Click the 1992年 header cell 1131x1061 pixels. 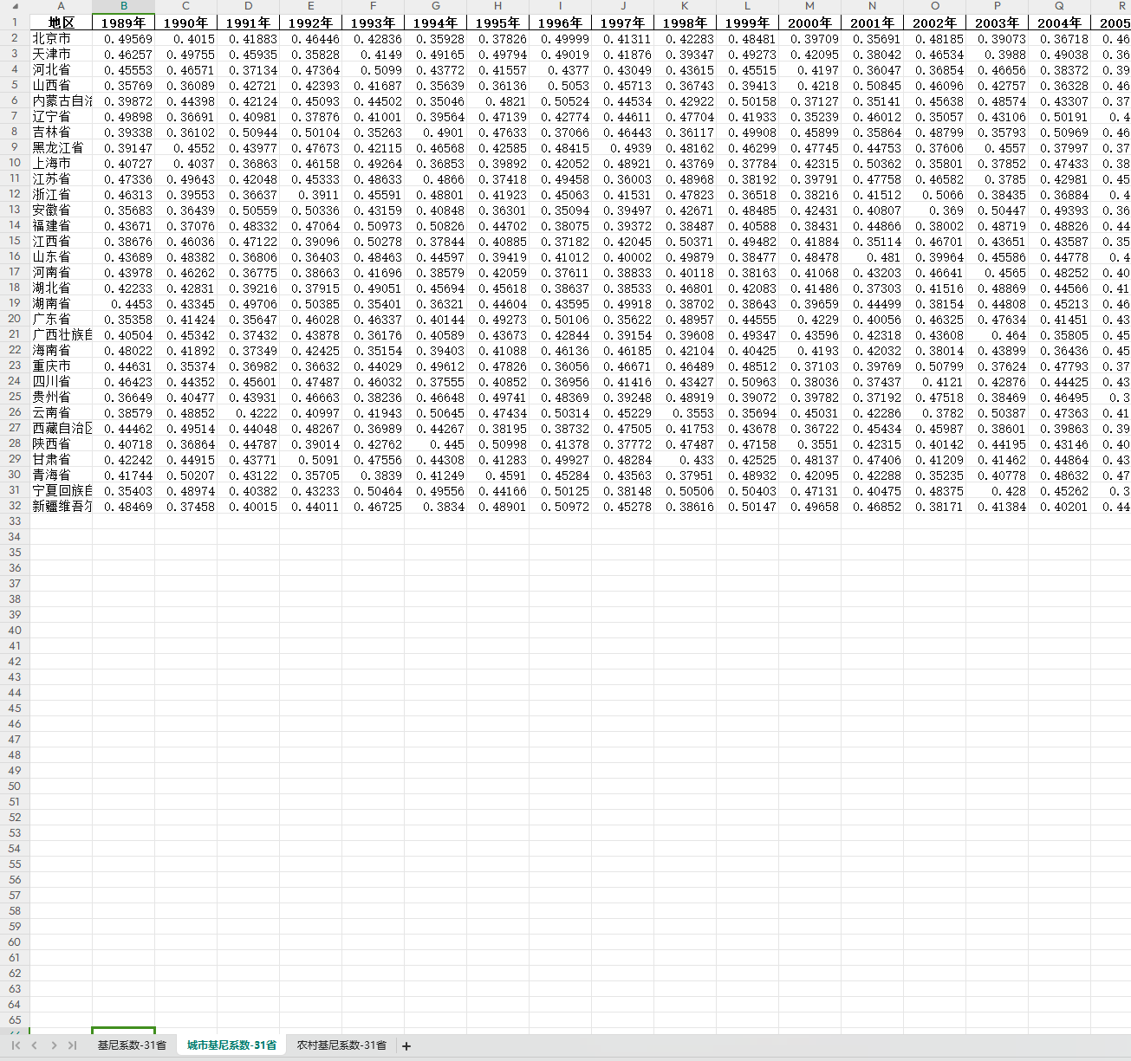coord(310,23)
